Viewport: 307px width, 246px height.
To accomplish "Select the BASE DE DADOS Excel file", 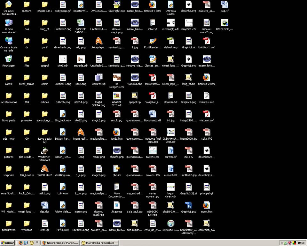I will tap(81, 23).
